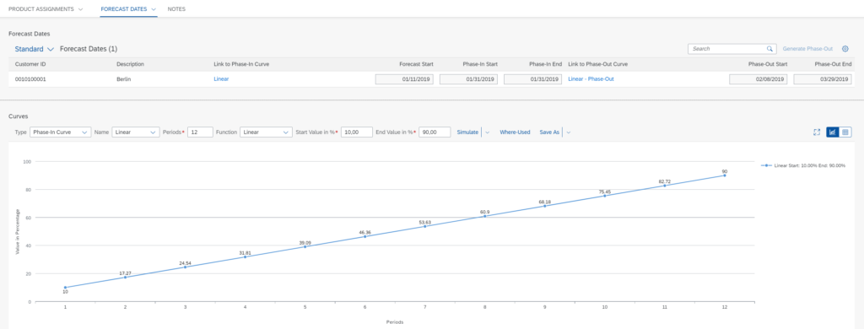
Task: Click the Where-Used button
Action: pyautogui.click(x=515, y=132)
